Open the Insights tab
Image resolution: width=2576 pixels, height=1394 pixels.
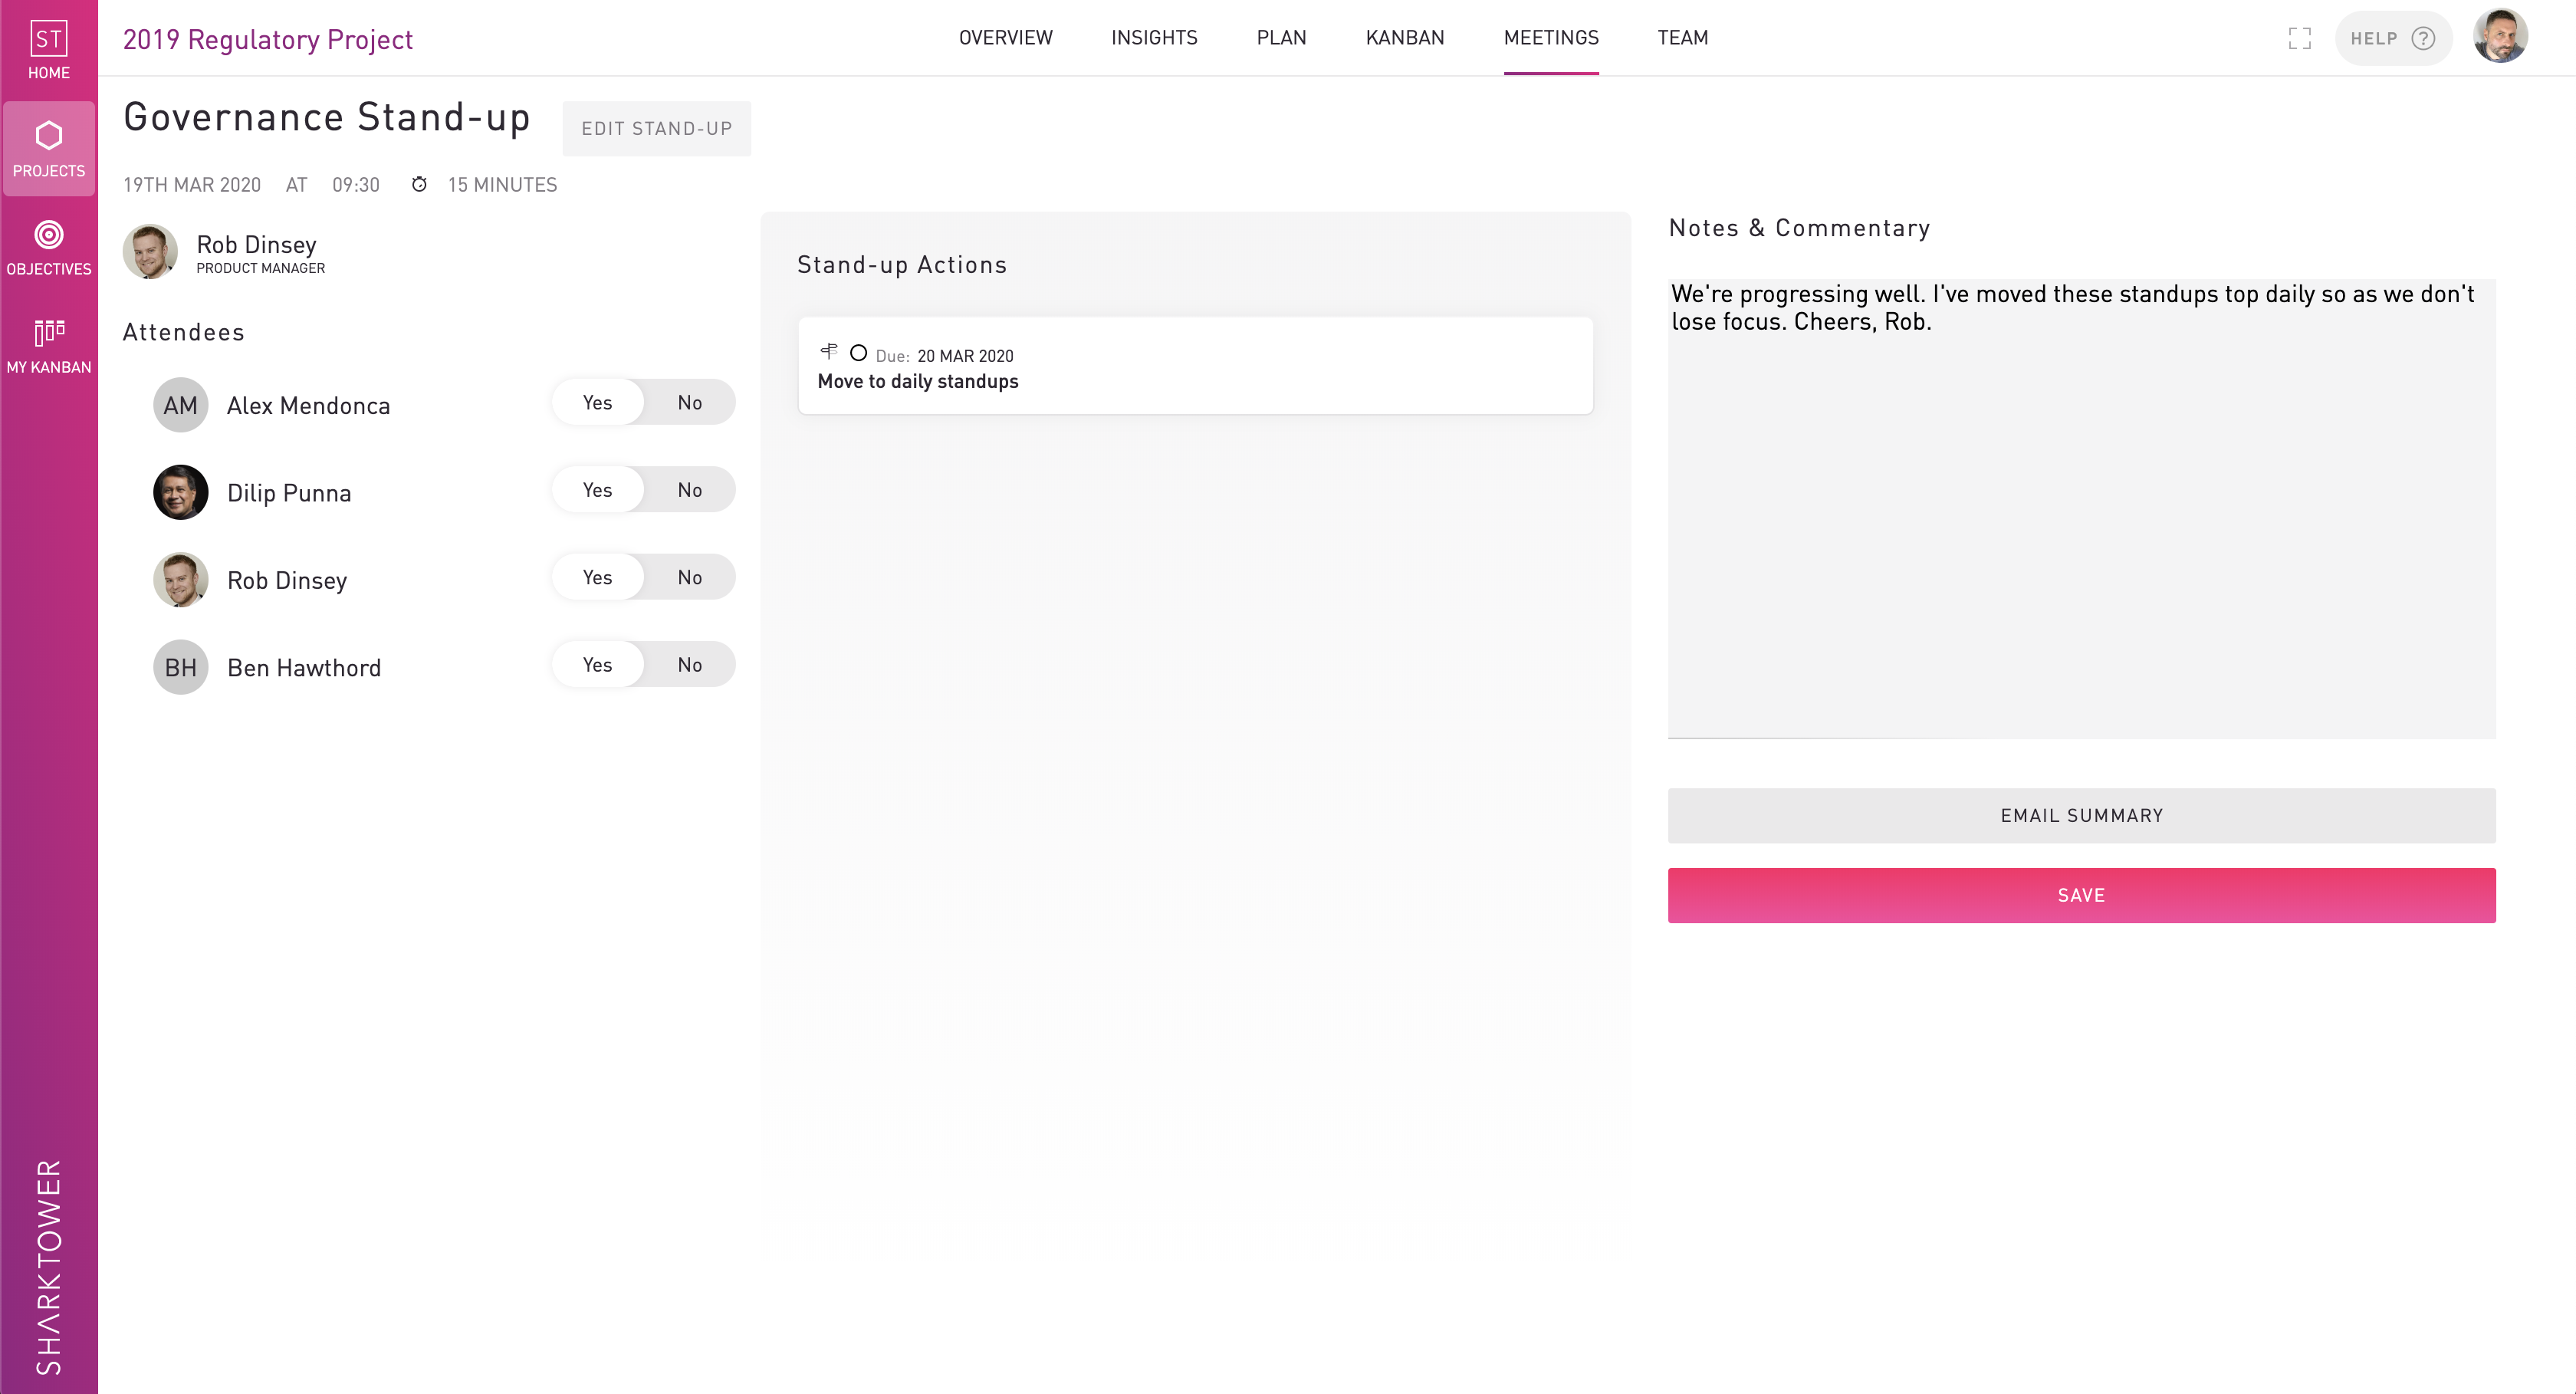1153,38
